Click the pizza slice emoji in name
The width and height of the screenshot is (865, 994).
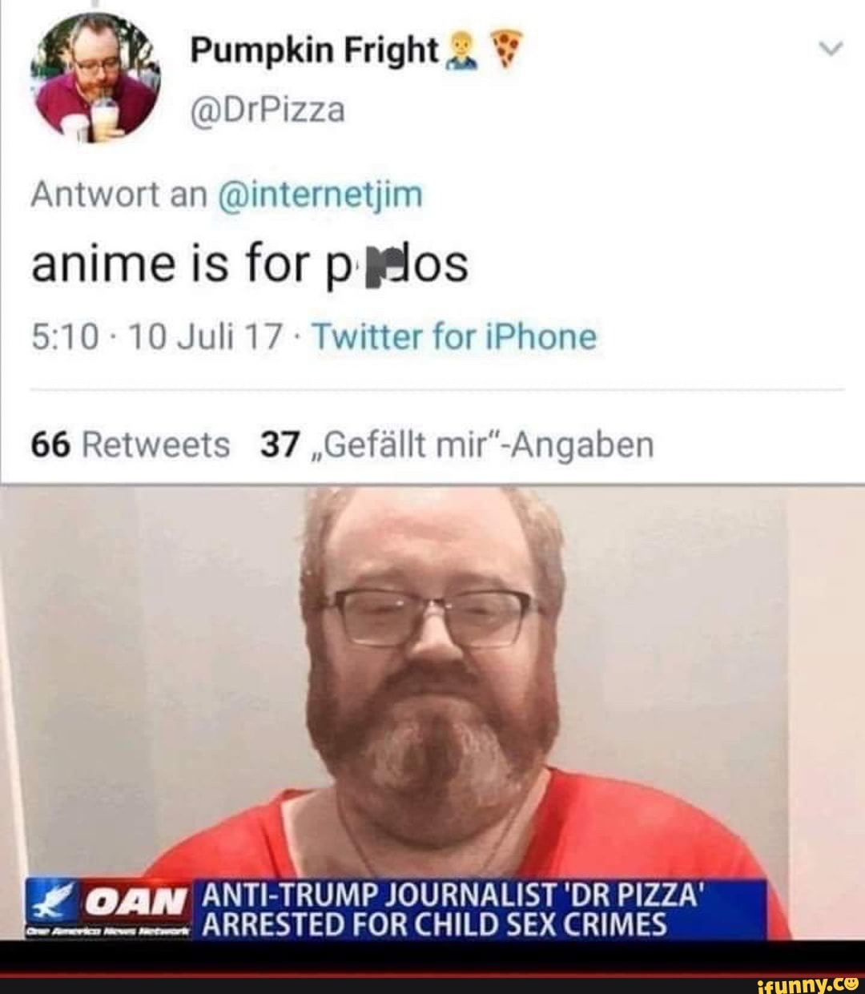coord(501,52)
